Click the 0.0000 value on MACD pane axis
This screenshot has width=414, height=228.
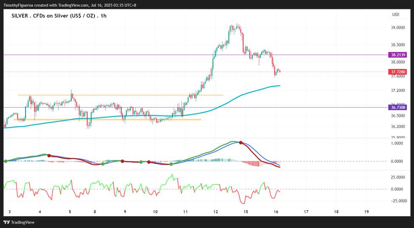click(x=397, y=161)
